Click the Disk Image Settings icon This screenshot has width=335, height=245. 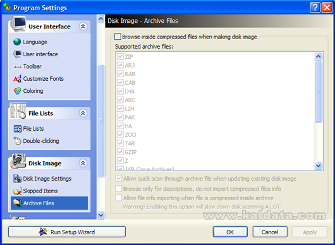coord(17,179)
